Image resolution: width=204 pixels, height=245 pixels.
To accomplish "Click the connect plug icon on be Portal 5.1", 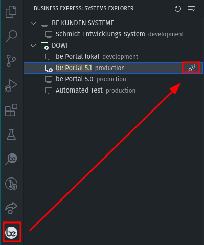I will tap(191, 68).
